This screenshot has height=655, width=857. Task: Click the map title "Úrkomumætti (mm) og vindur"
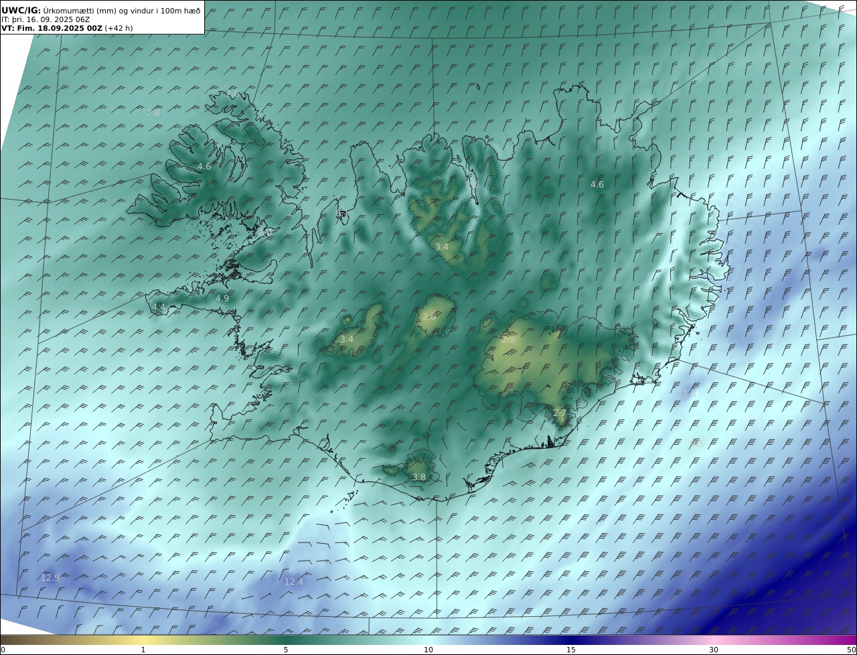tap(100, 11)
